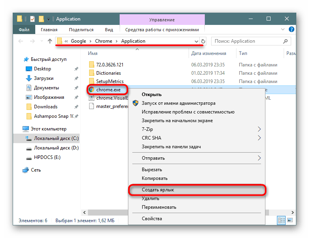Switch to large thumbnails view icon
The width and height of the screenshot is (309, 238).
coord(290,220)
